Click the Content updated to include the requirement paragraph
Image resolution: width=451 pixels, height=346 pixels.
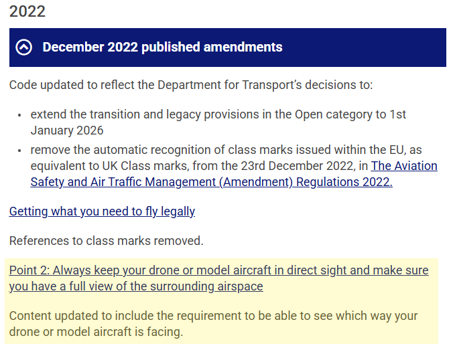213,323
